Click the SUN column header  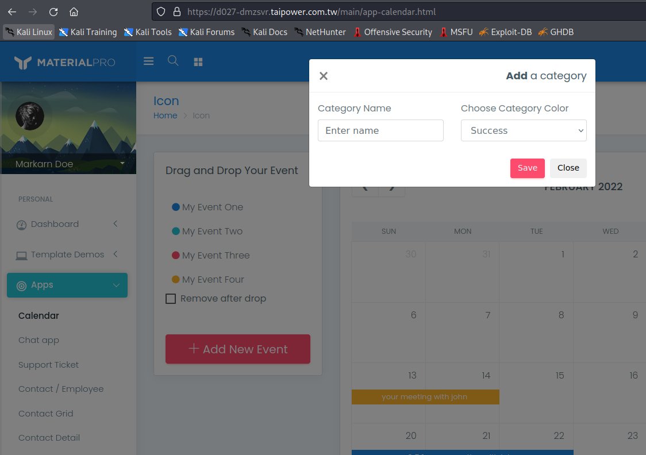point(389,232)
